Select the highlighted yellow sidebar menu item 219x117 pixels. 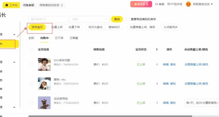(x=9, y=44)
